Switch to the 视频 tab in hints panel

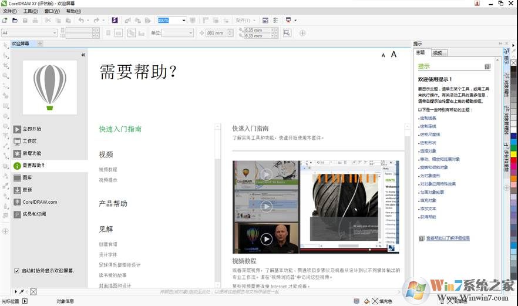tap(439, 53)
